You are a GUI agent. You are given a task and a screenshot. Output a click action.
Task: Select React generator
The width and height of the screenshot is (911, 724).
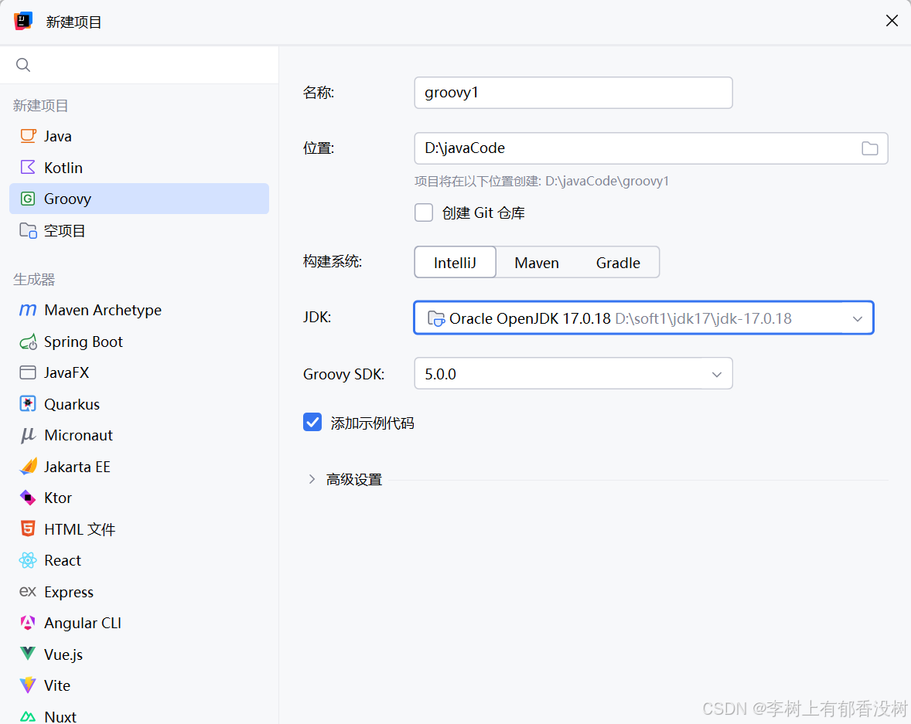tap(139, 560)
